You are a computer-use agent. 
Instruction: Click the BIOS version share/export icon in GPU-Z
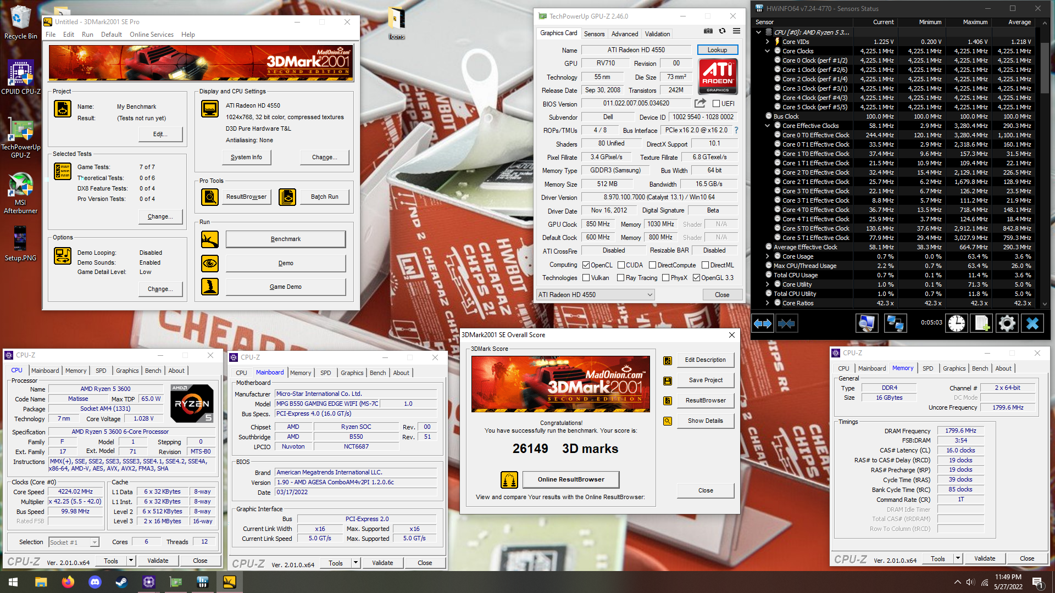700,103
